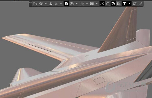Expand the selection filter dropdown arrow
Image resolution: width=152 pixels, height=98 pixels.
point(129,4)
